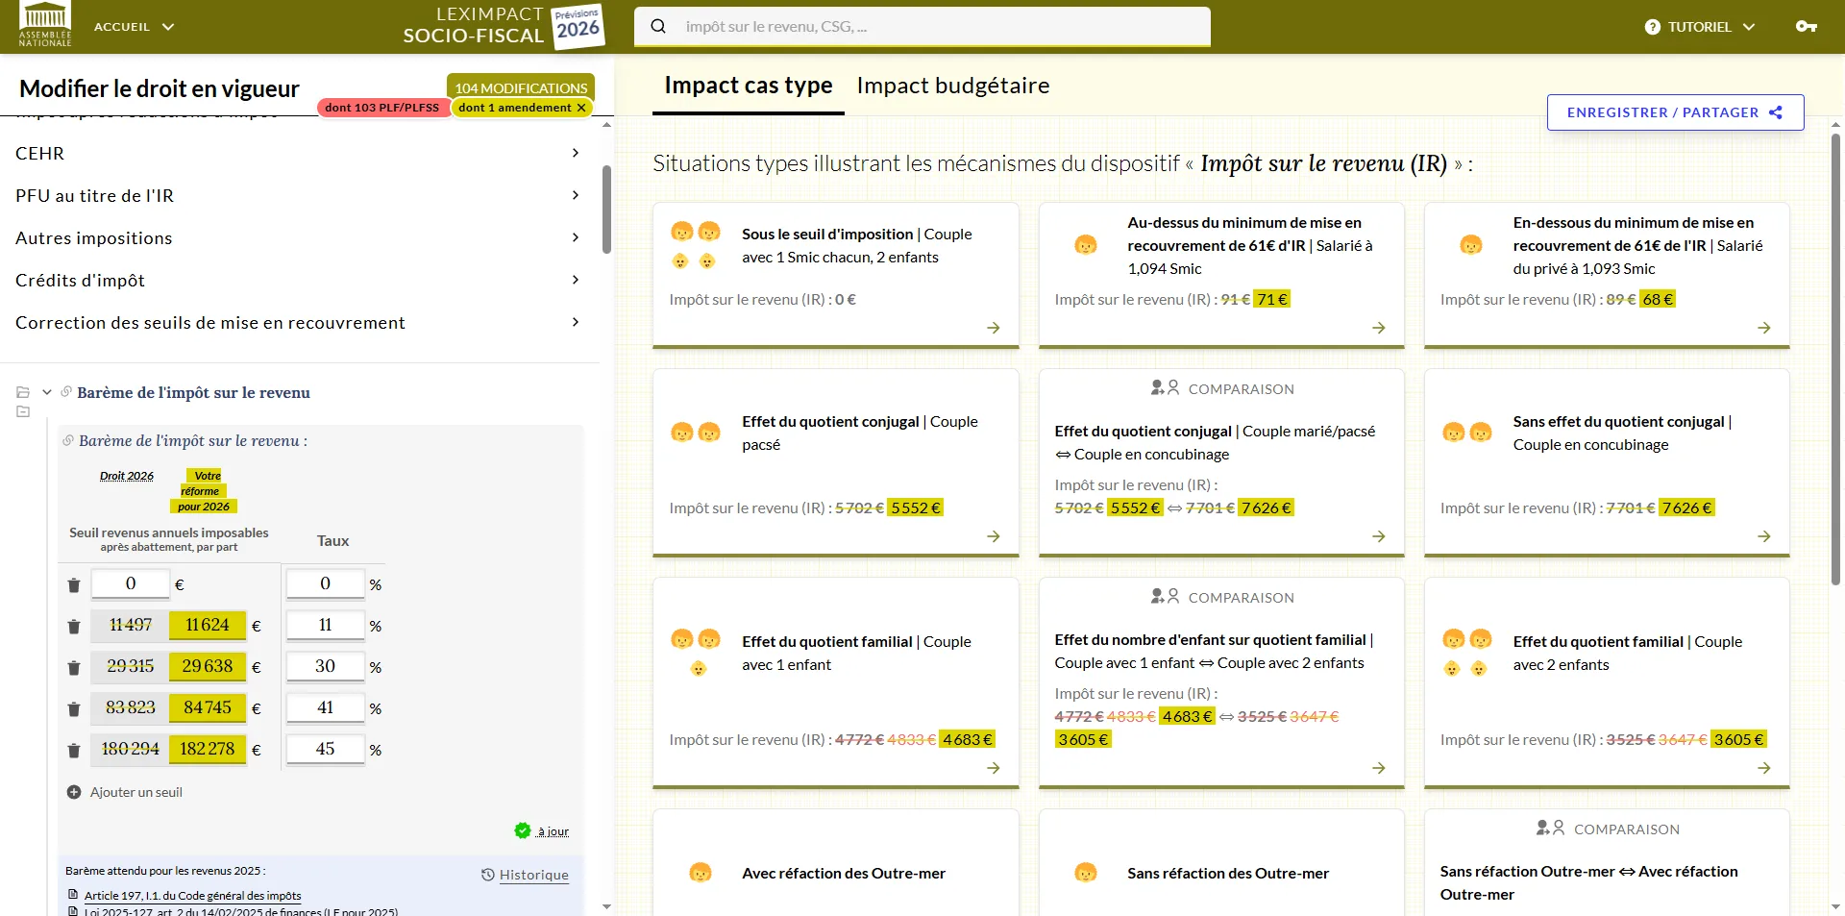Open the Tutoriel dropdown
The image size is (1845, 916).
pos(1699,27)
